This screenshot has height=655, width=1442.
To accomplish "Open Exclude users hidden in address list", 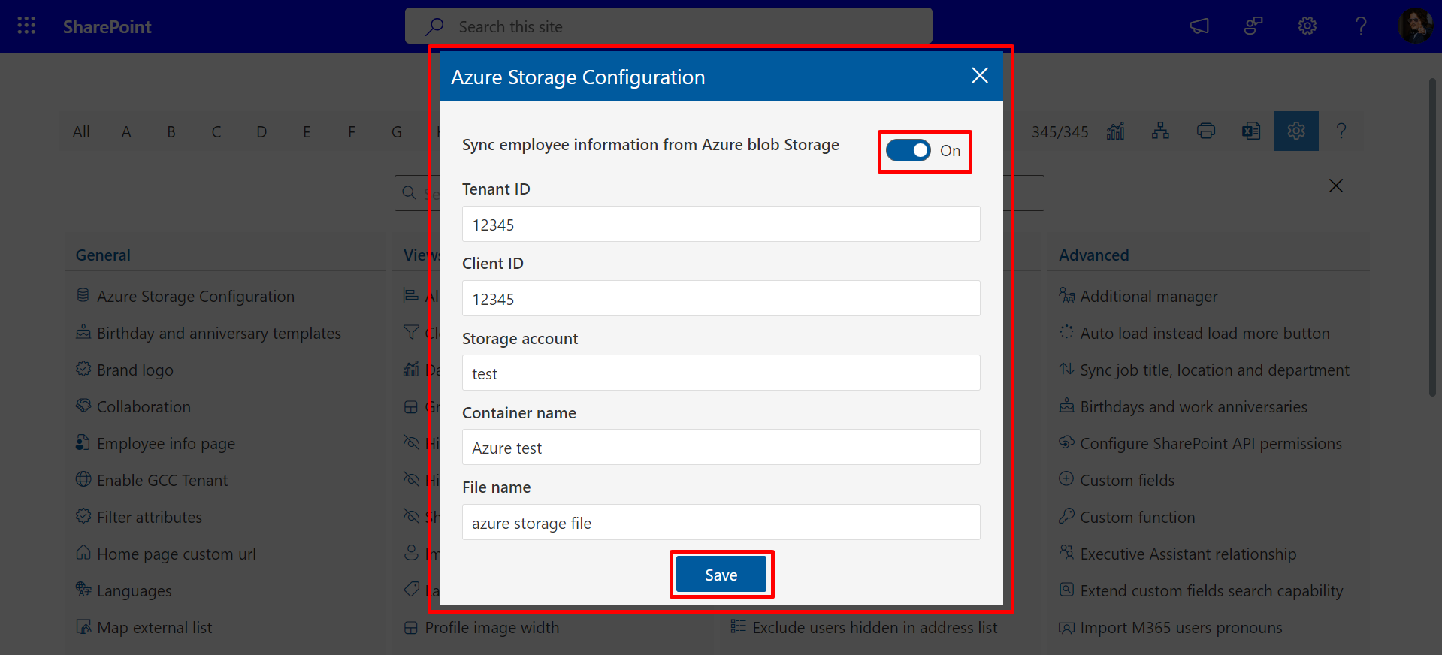I will pyautogui.click(x=875, y=628).
